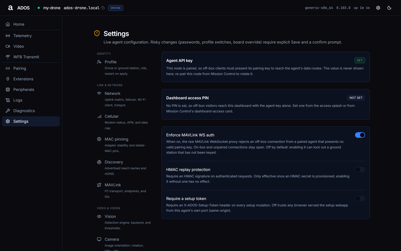Click the Video camera icon in sidebar

8,46
